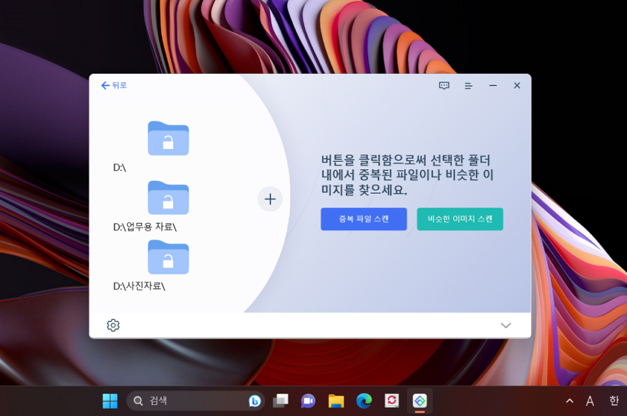Switch the 한 Korean IME indicator
The height and width of the screenshot is (416, 627).
(x=614, y=401)
